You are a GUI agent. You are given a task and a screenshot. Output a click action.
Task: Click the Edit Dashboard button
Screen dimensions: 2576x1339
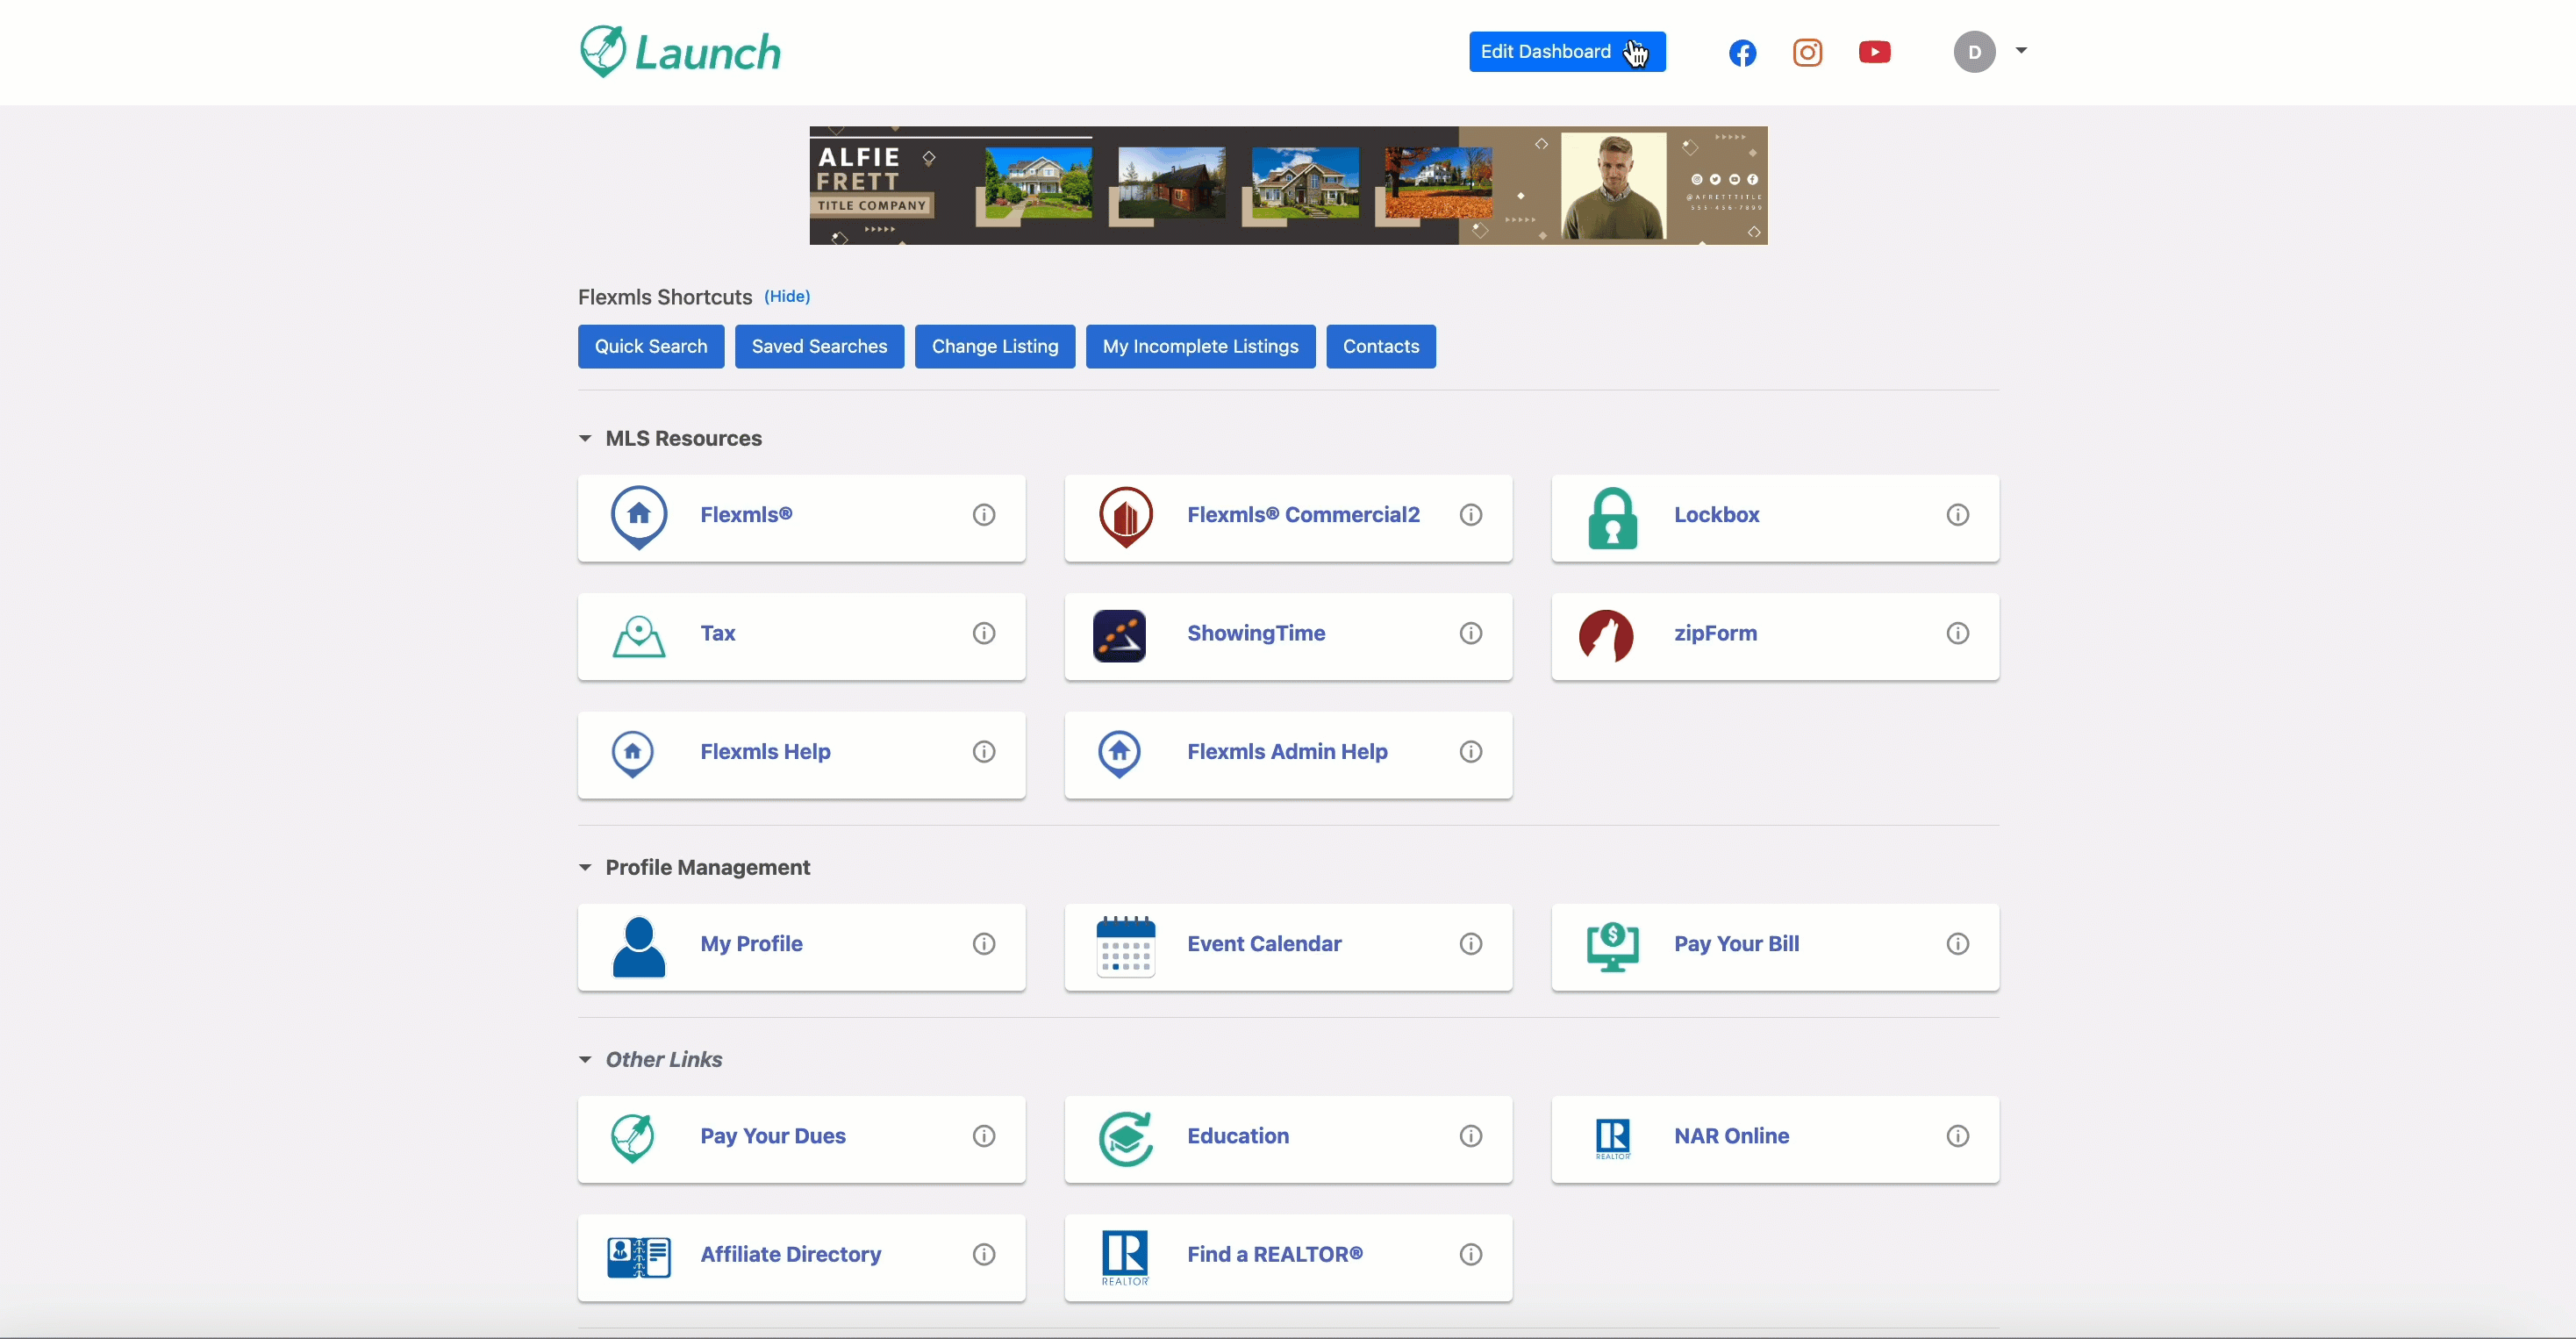tap(1566, 51)
